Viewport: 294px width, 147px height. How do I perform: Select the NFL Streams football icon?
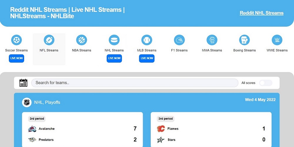49,40
